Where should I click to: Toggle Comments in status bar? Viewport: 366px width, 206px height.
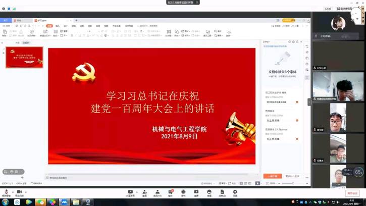pyautogui.click(x=232, y=183)
